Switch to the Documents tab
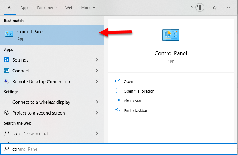The height and width of the screenshot is (155, 238). point(47,8)
